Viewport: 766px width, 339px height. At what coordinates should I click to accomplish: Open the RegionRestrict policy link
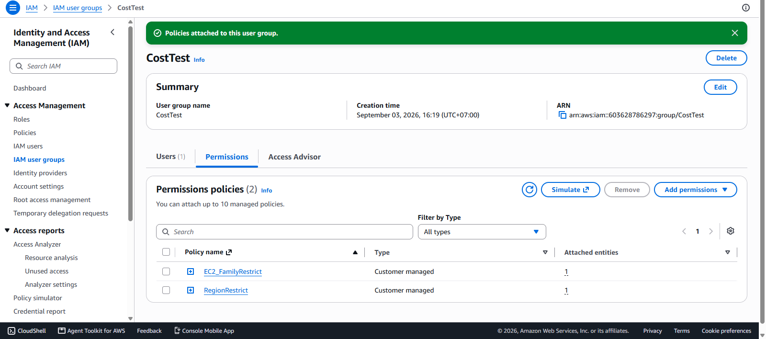[226, 290]
